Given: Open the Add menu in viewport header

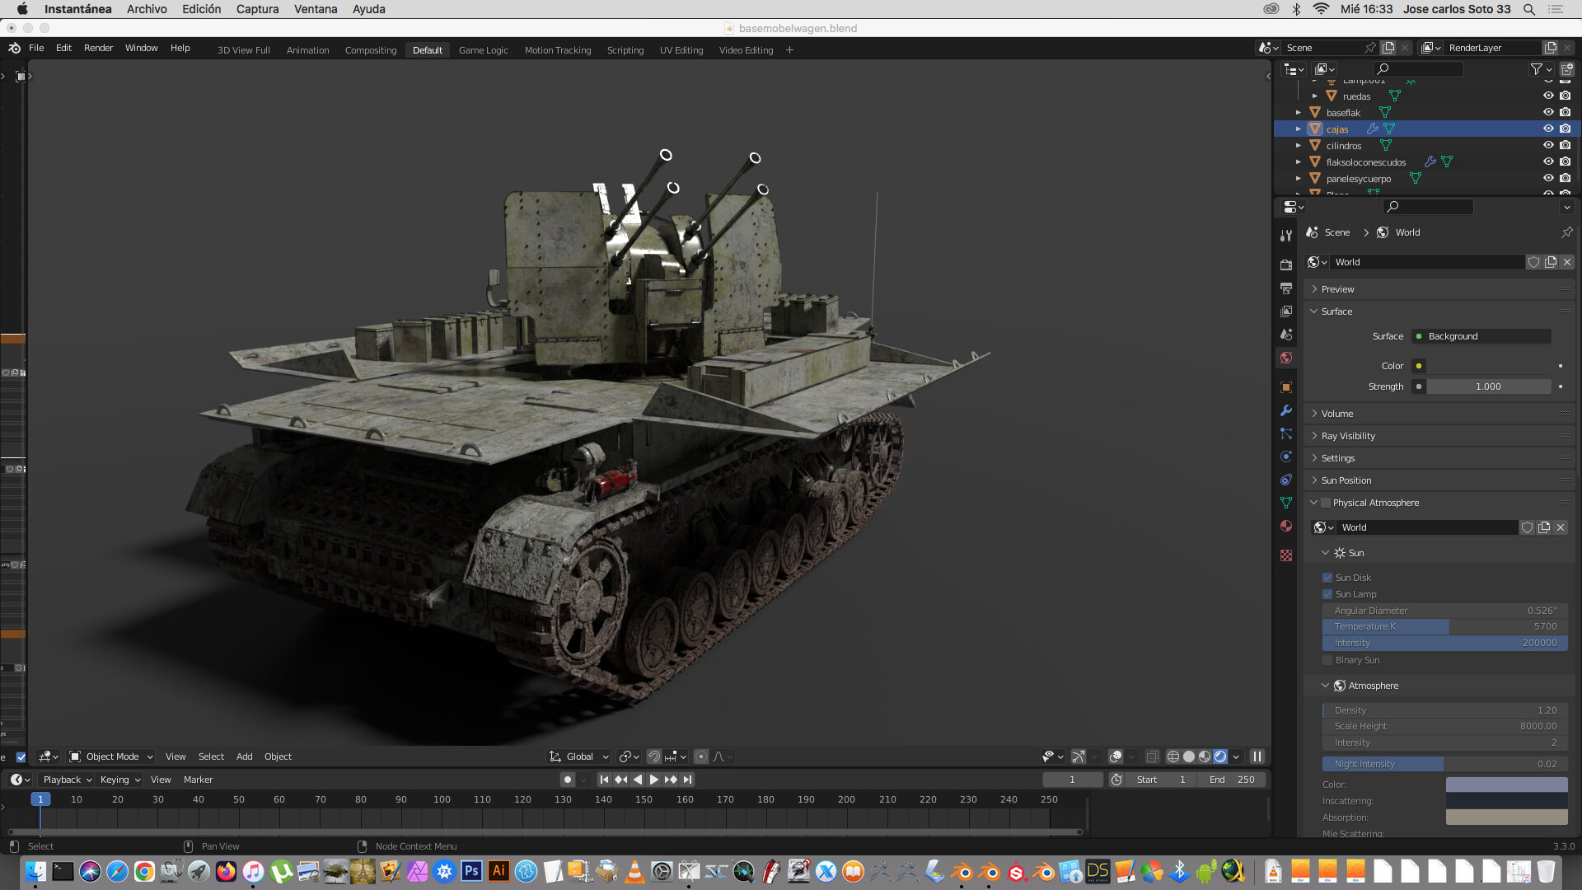Looking at the screenshot, I should [x=244, y=756].
